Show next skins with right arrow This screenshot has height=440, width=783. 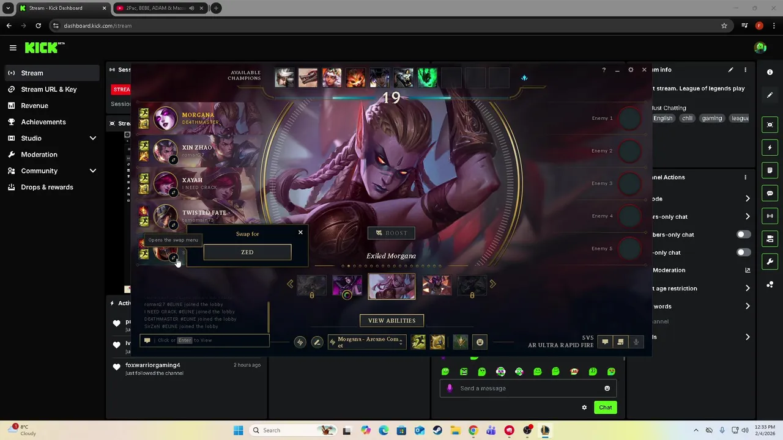493,284
